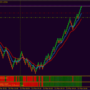The image size is (90, 90).
Task: Click the "31 Mar 08:59" time axis label
Action: (25, 88)
